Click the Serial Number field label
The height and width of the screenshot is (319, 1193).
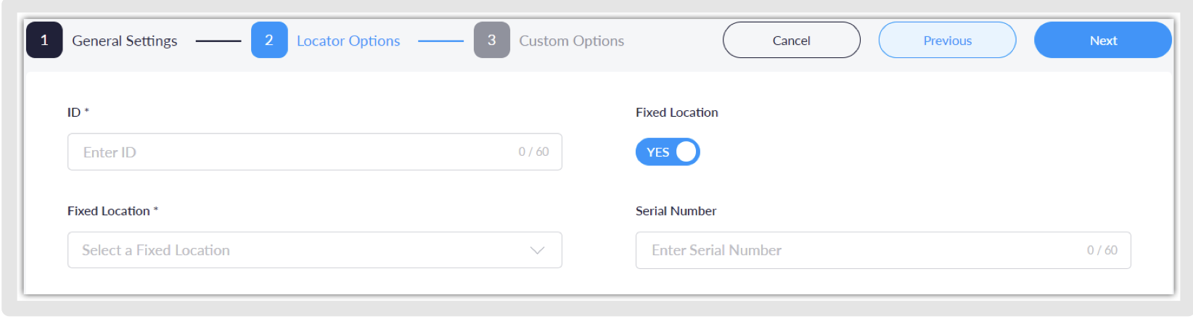click(676, 211)
